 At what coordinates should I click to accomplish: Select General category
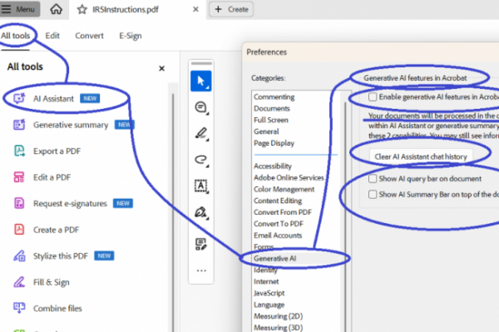click(x=266, y=131)
